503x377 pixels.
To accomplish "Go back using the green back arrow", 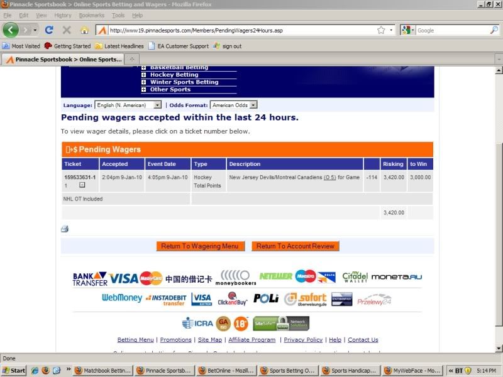I will (11, 30).
